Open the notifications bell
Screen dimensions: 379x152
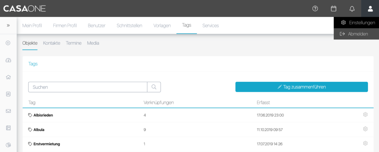[352, 9]
